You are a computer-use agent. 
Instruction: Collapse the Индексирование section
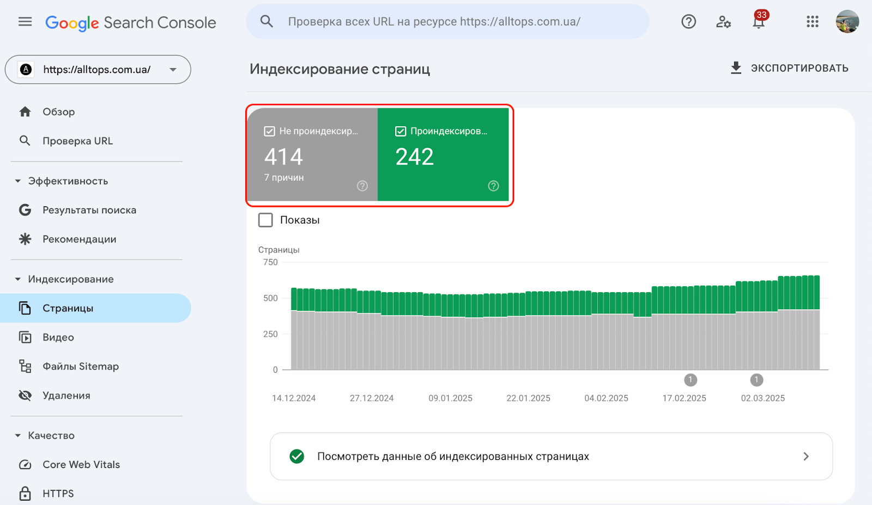coord(18,279)
